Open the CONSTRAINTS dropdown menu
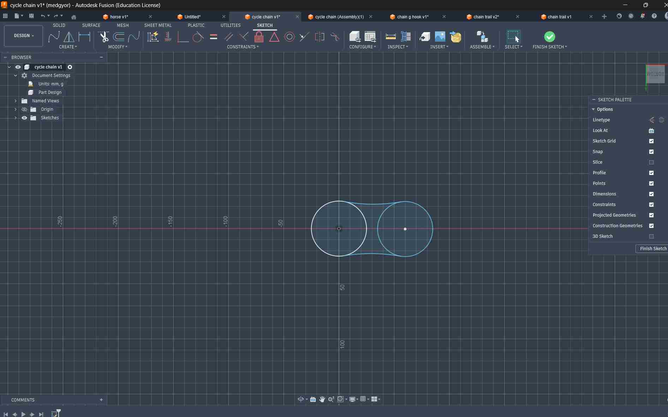The image size is (668, 417). click(243, 47)
